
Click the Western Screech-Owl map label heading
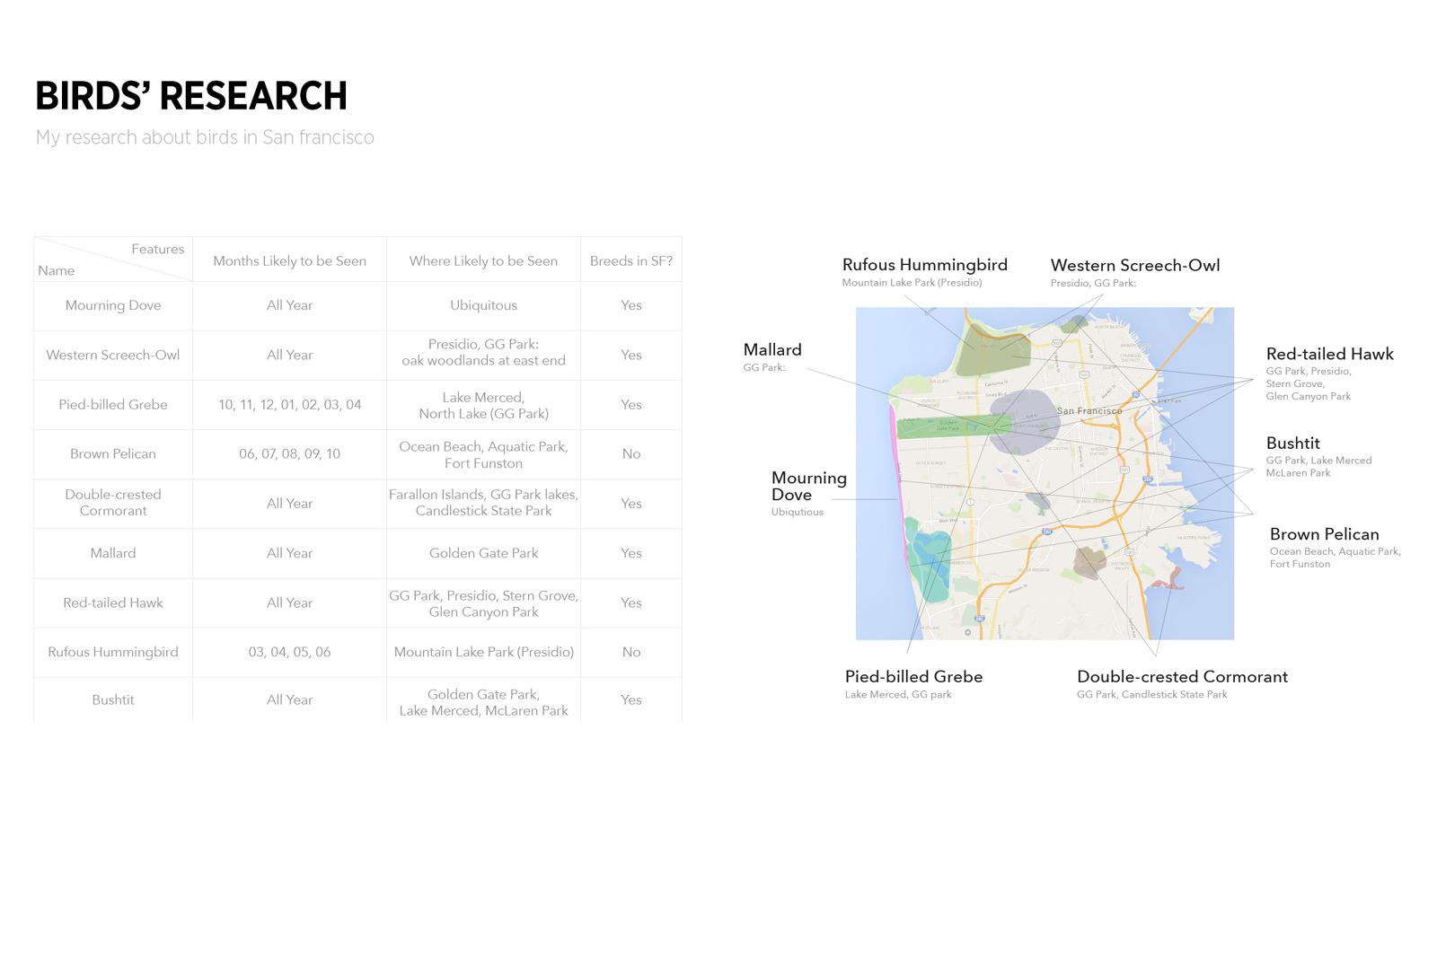coord(1134,266)
